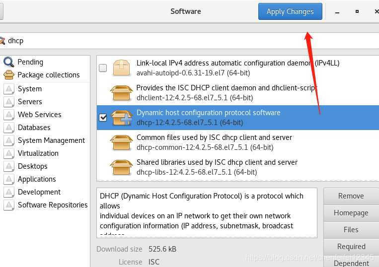Select the System category label
The image size is (379, 267).
pos(30,89)
